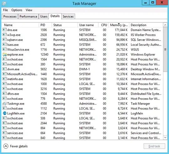Click the LogMeIn.exe process icon
This screenshot has height=154, width=169.
[x=4, y=114]
